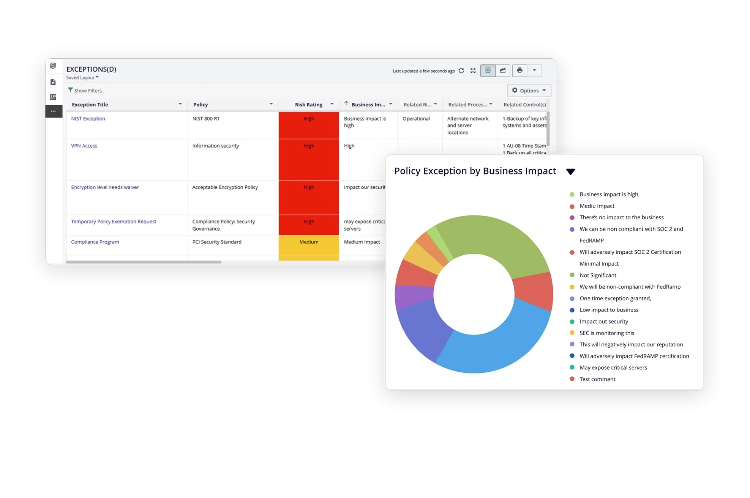Switch to chart view
Viewport: 750px width, 498px height.
tap(502, 71)
